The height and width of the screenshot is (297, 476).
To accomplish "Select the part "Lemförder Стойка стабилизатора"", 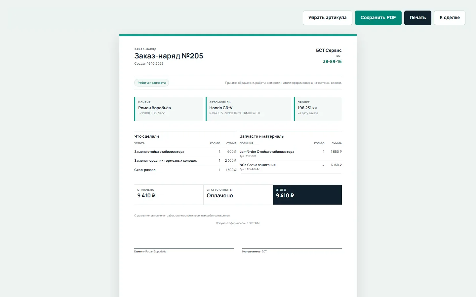I will (267, 152).
